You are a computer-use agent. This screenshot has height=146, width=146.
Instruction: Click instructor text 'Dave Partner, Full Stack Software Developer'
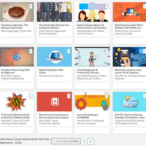(x=130, y=77)
